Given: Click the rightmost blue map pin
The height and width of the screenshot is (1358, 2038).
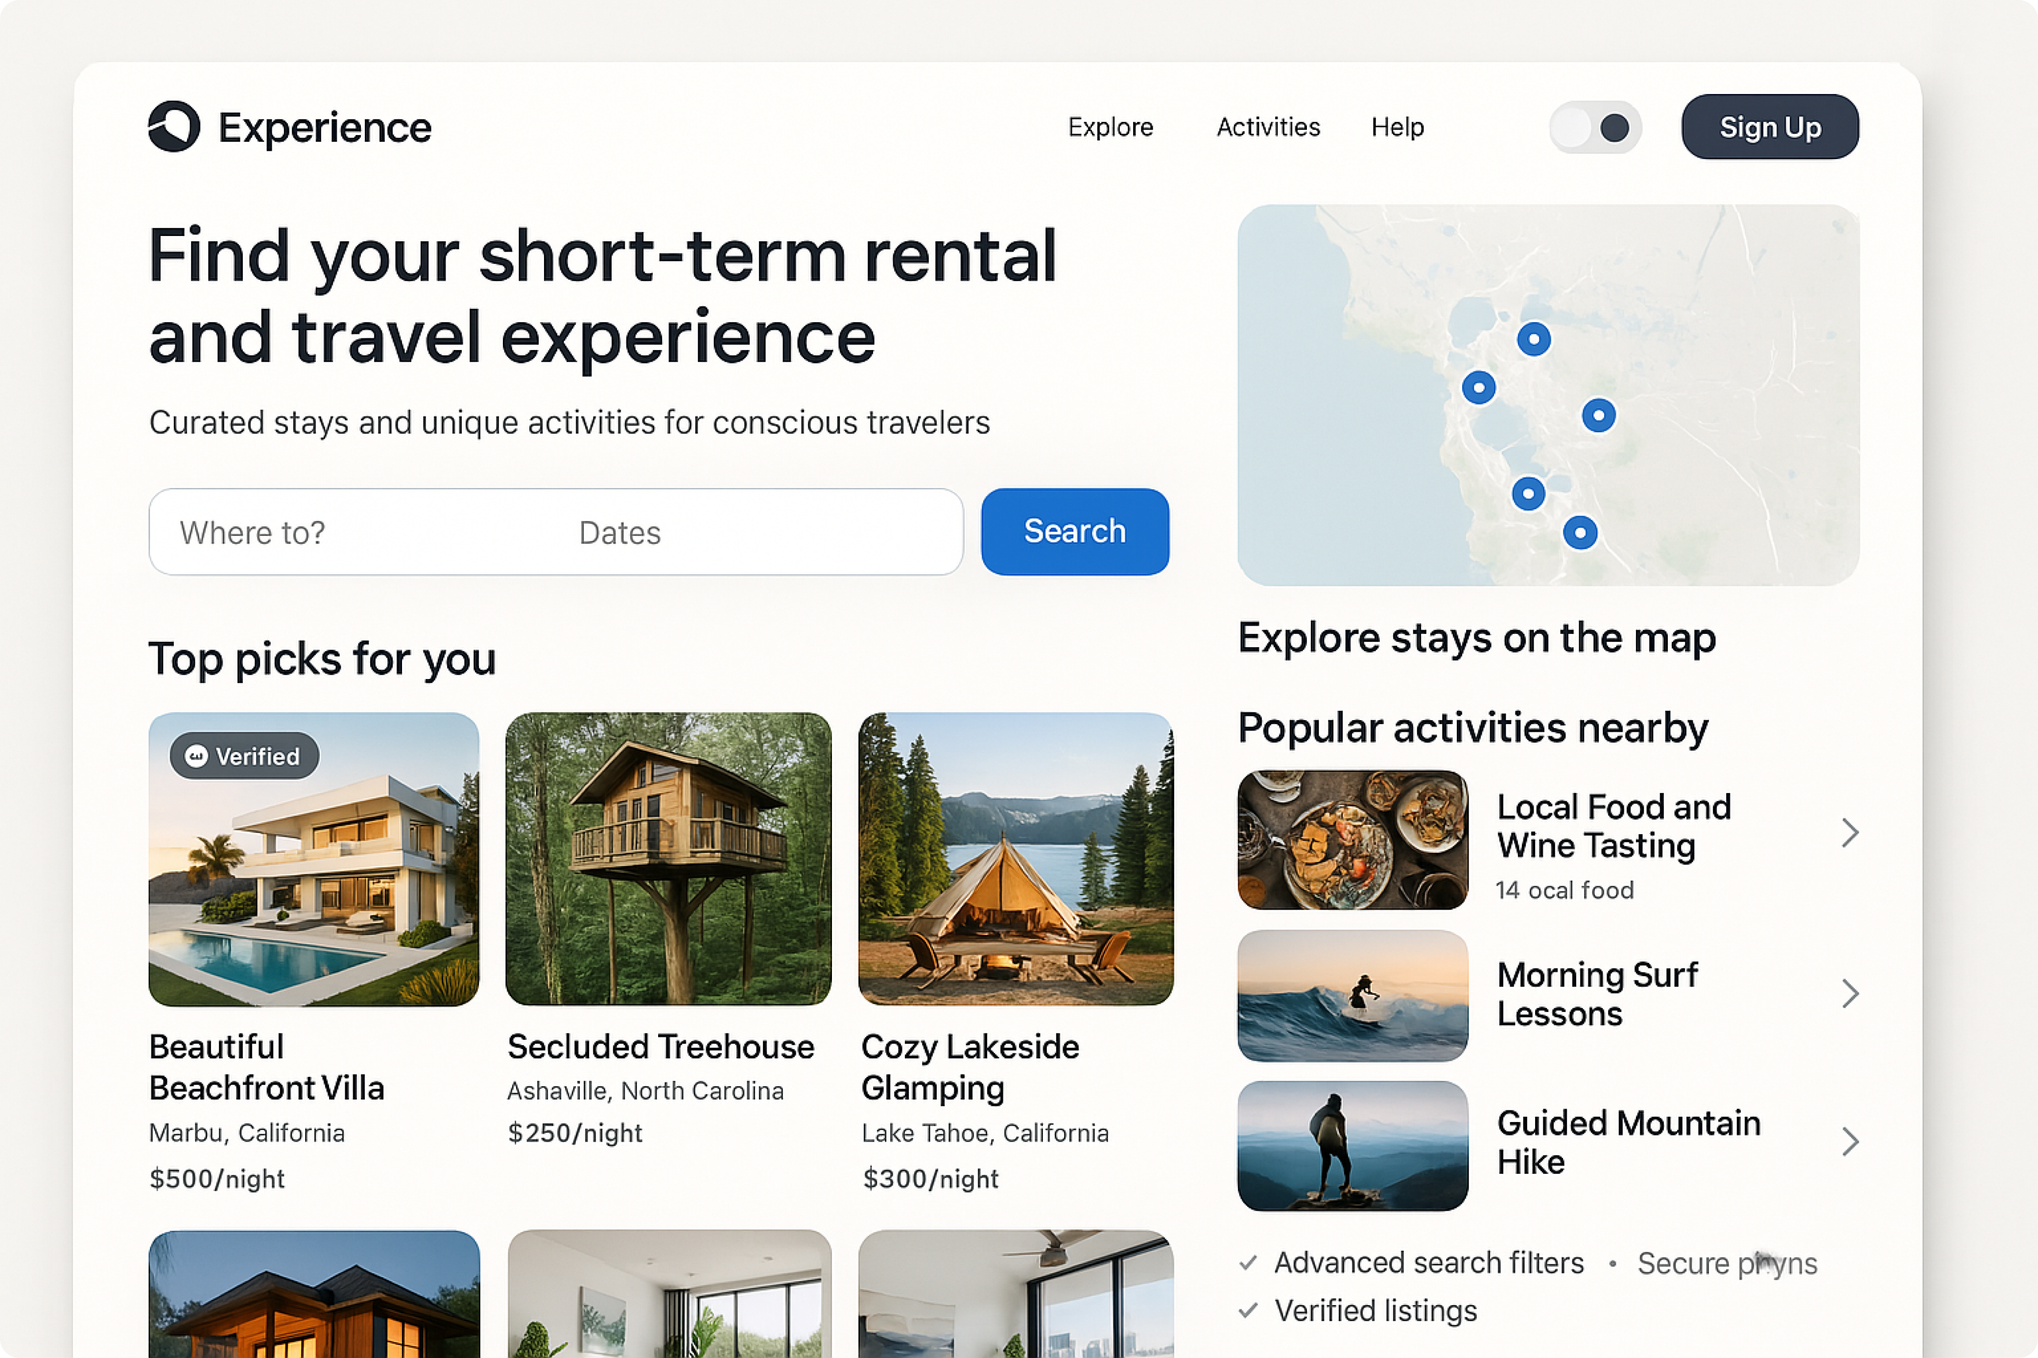Looking at the screenshot, I should pyautogui.click(x=1599, y=416).
